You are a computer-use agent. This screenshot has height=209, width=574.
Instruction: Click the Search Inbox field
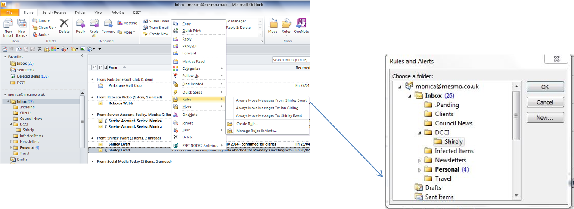point(290,60)
